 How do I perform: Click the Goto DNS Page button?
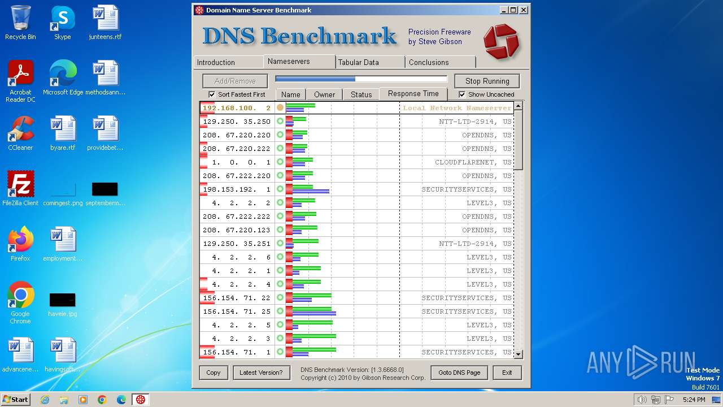tap(459, 373)
